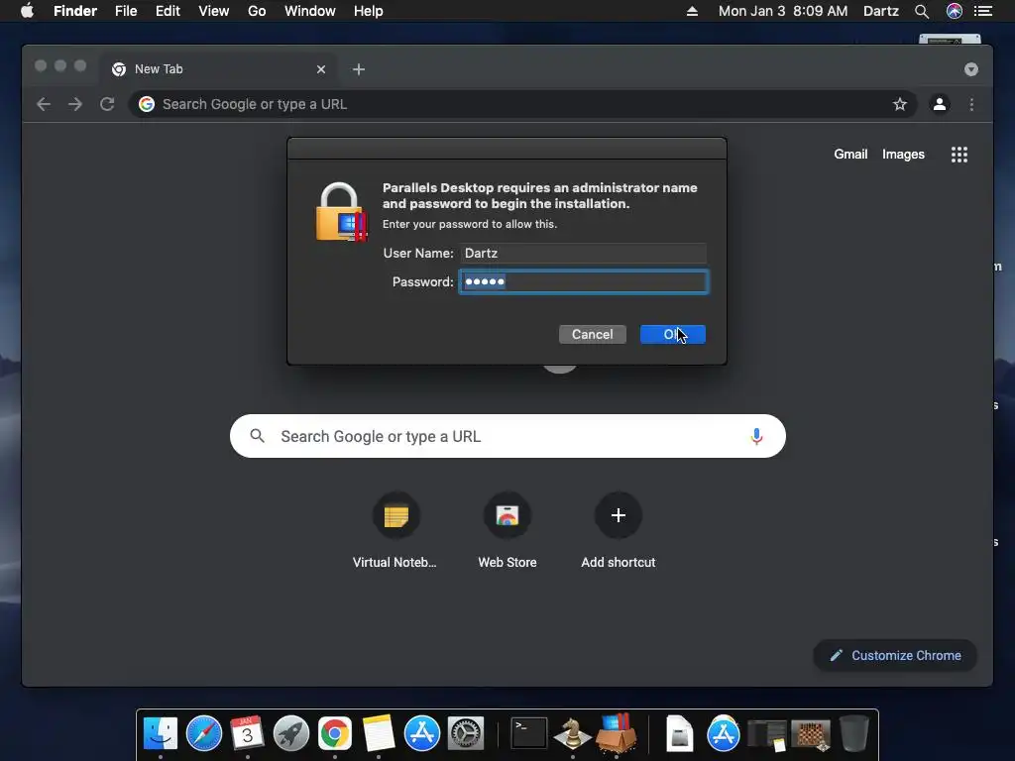The image size is (1015, 761).
Task: Open the disk image document in the Dock
Action: 680,734
